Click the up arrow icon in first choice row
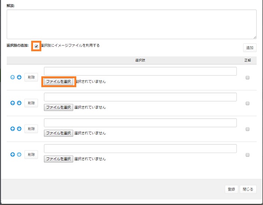 12,77
